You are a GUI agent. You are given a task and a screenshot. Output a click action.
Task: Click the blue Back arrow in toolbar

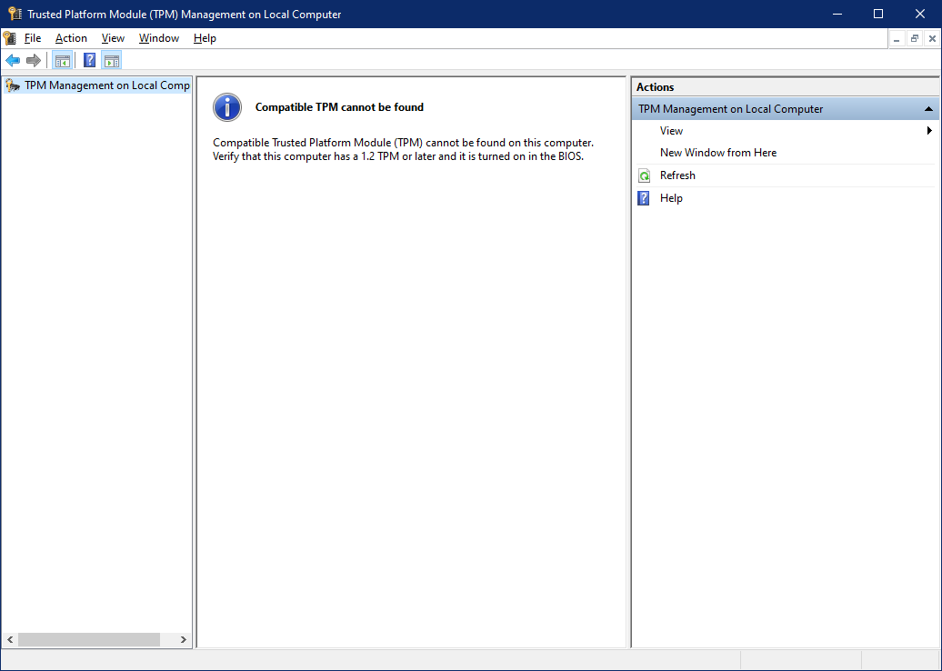[13, 60]
